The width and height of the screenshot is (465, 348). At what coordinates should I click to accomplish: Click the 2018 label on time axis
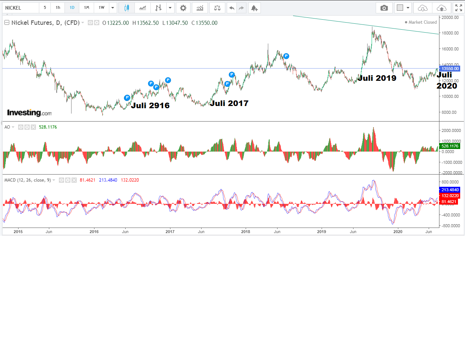[x=246, y=232]
